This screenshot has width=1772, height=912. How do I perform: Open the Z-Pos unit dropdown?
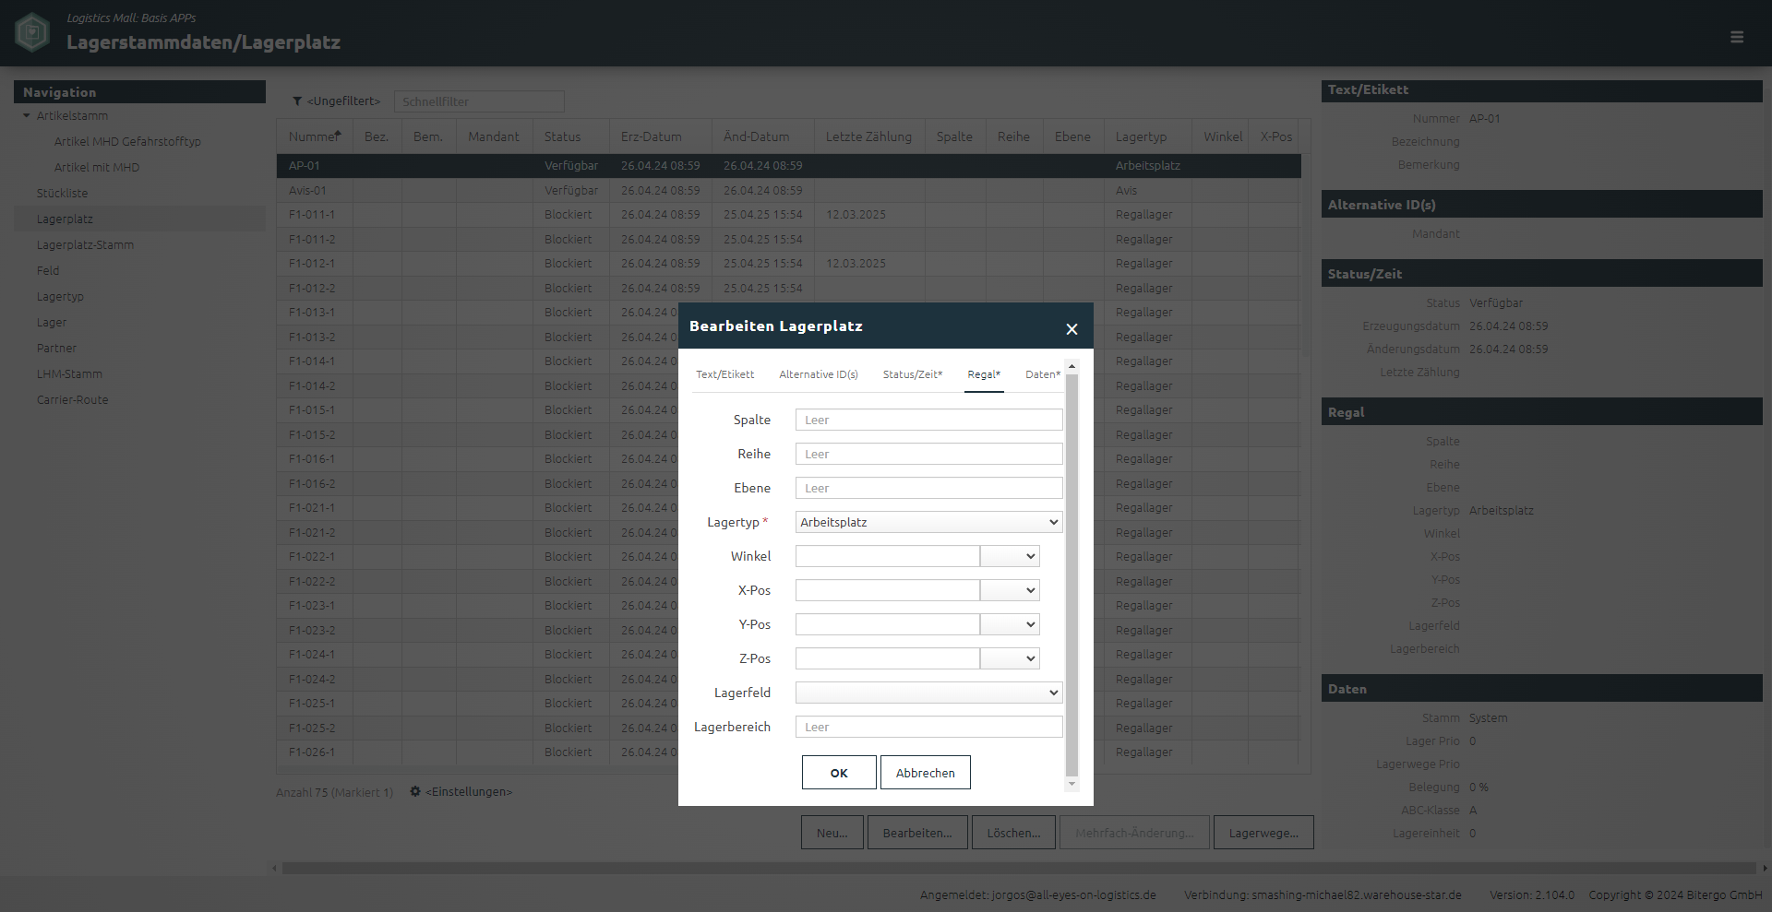[1010, 658]
